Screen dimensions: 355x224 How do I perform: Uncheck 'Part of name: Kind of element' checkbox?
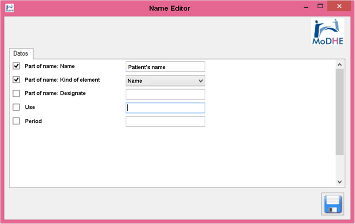[17, 80]
